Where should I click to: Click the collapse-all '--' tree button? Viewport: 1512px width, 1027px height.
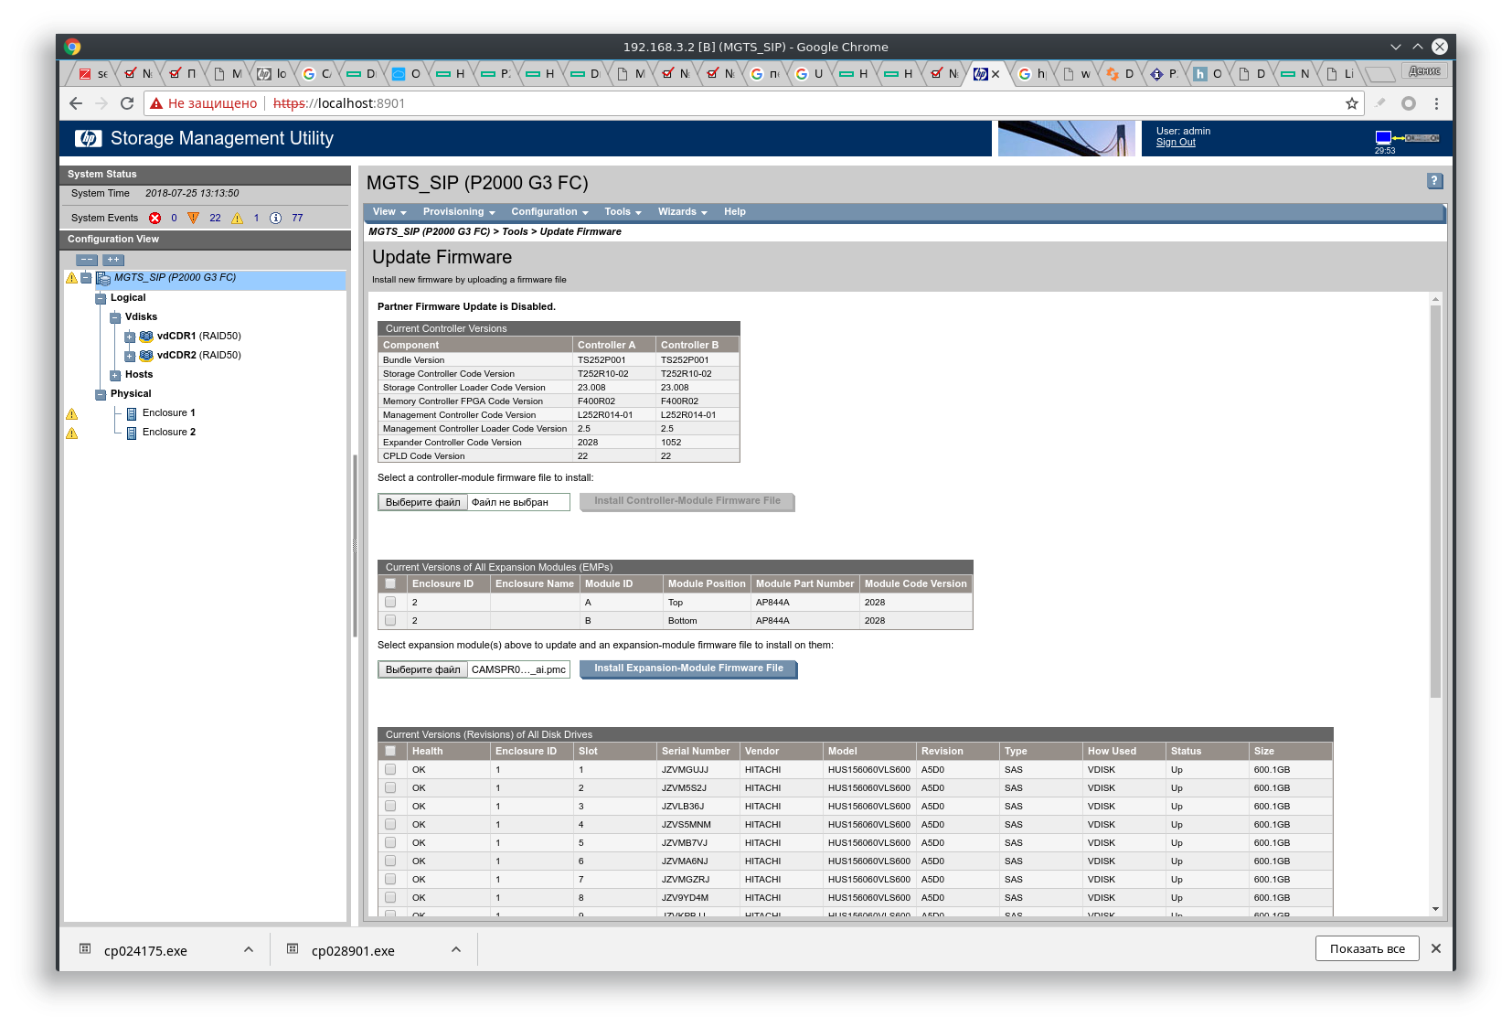point(87,260)
